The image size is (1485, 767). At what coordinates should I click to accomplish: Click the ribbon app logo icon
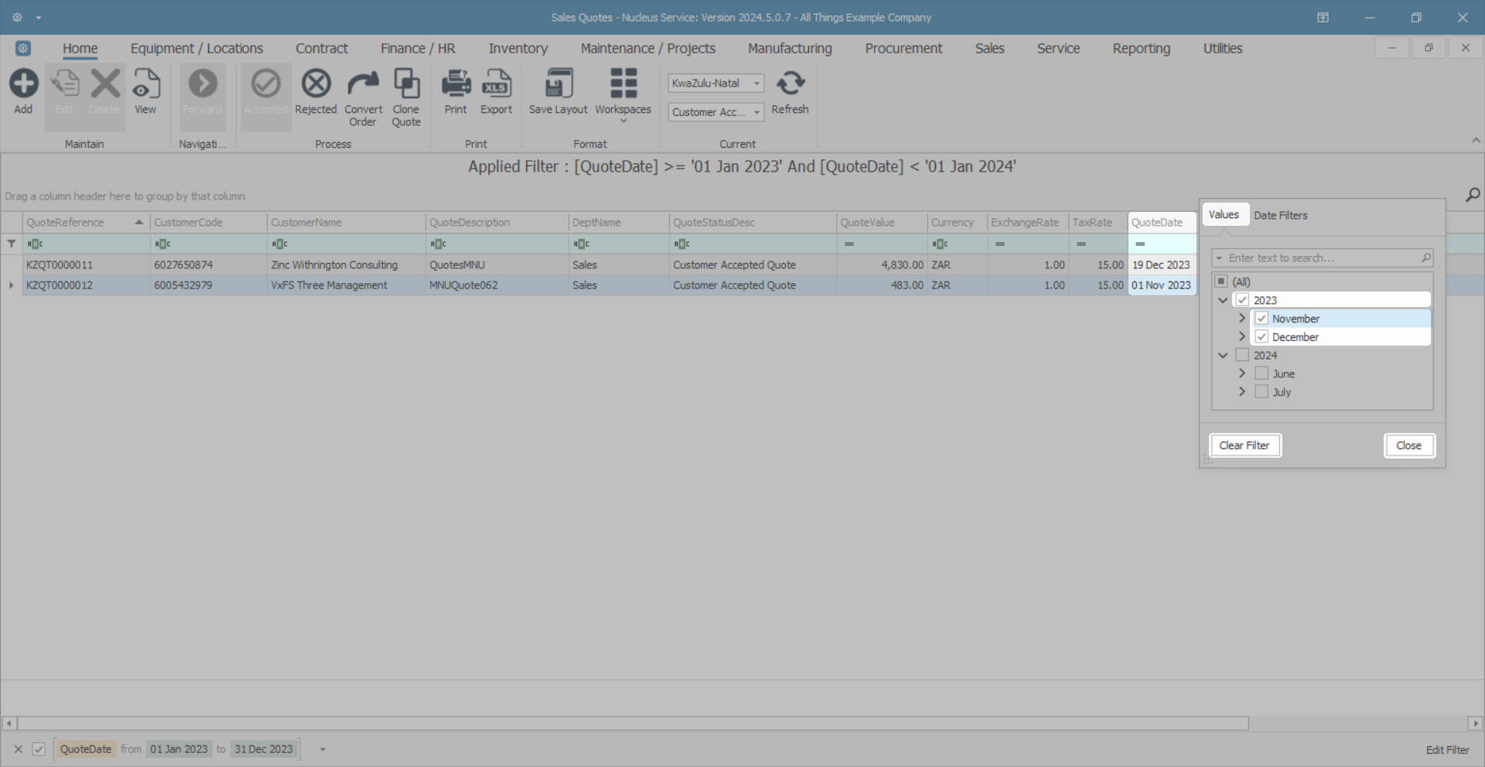[23, 48]
